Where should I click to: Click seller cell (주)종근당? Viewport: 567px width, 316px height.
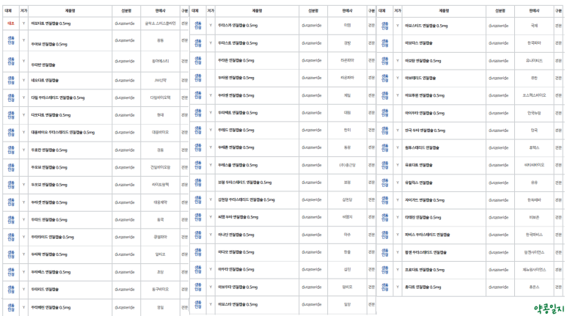(347, 165)
